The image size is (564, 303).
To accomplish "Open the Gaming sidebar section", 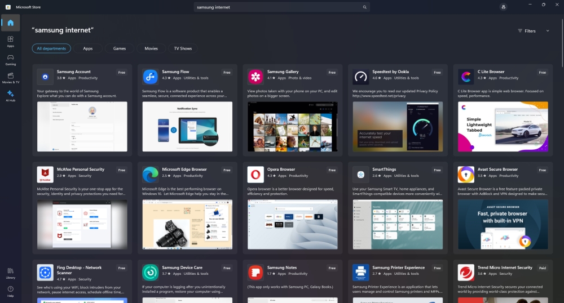I will 10,60.
